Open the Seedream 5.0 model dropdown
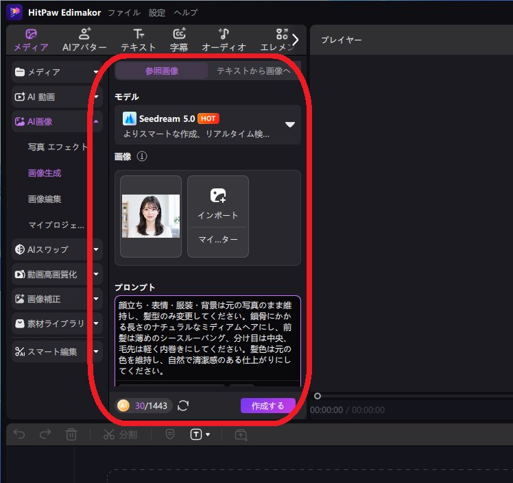The width and height of the screenshot is (513, 483). [207, 125]
